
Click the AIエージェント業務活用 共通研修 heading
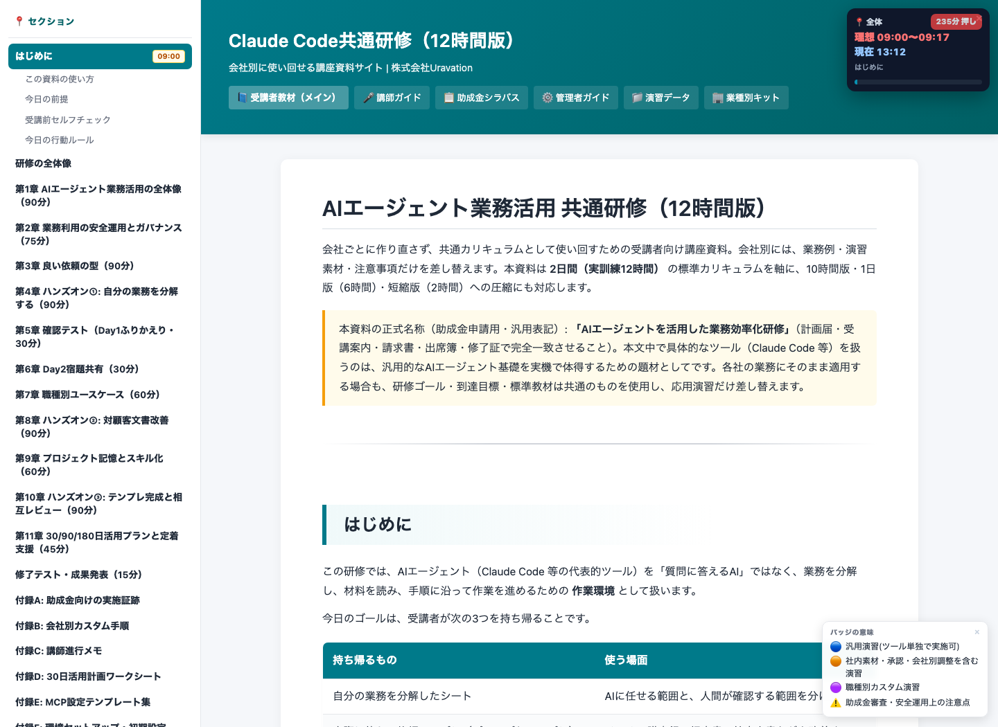(543, 208)
